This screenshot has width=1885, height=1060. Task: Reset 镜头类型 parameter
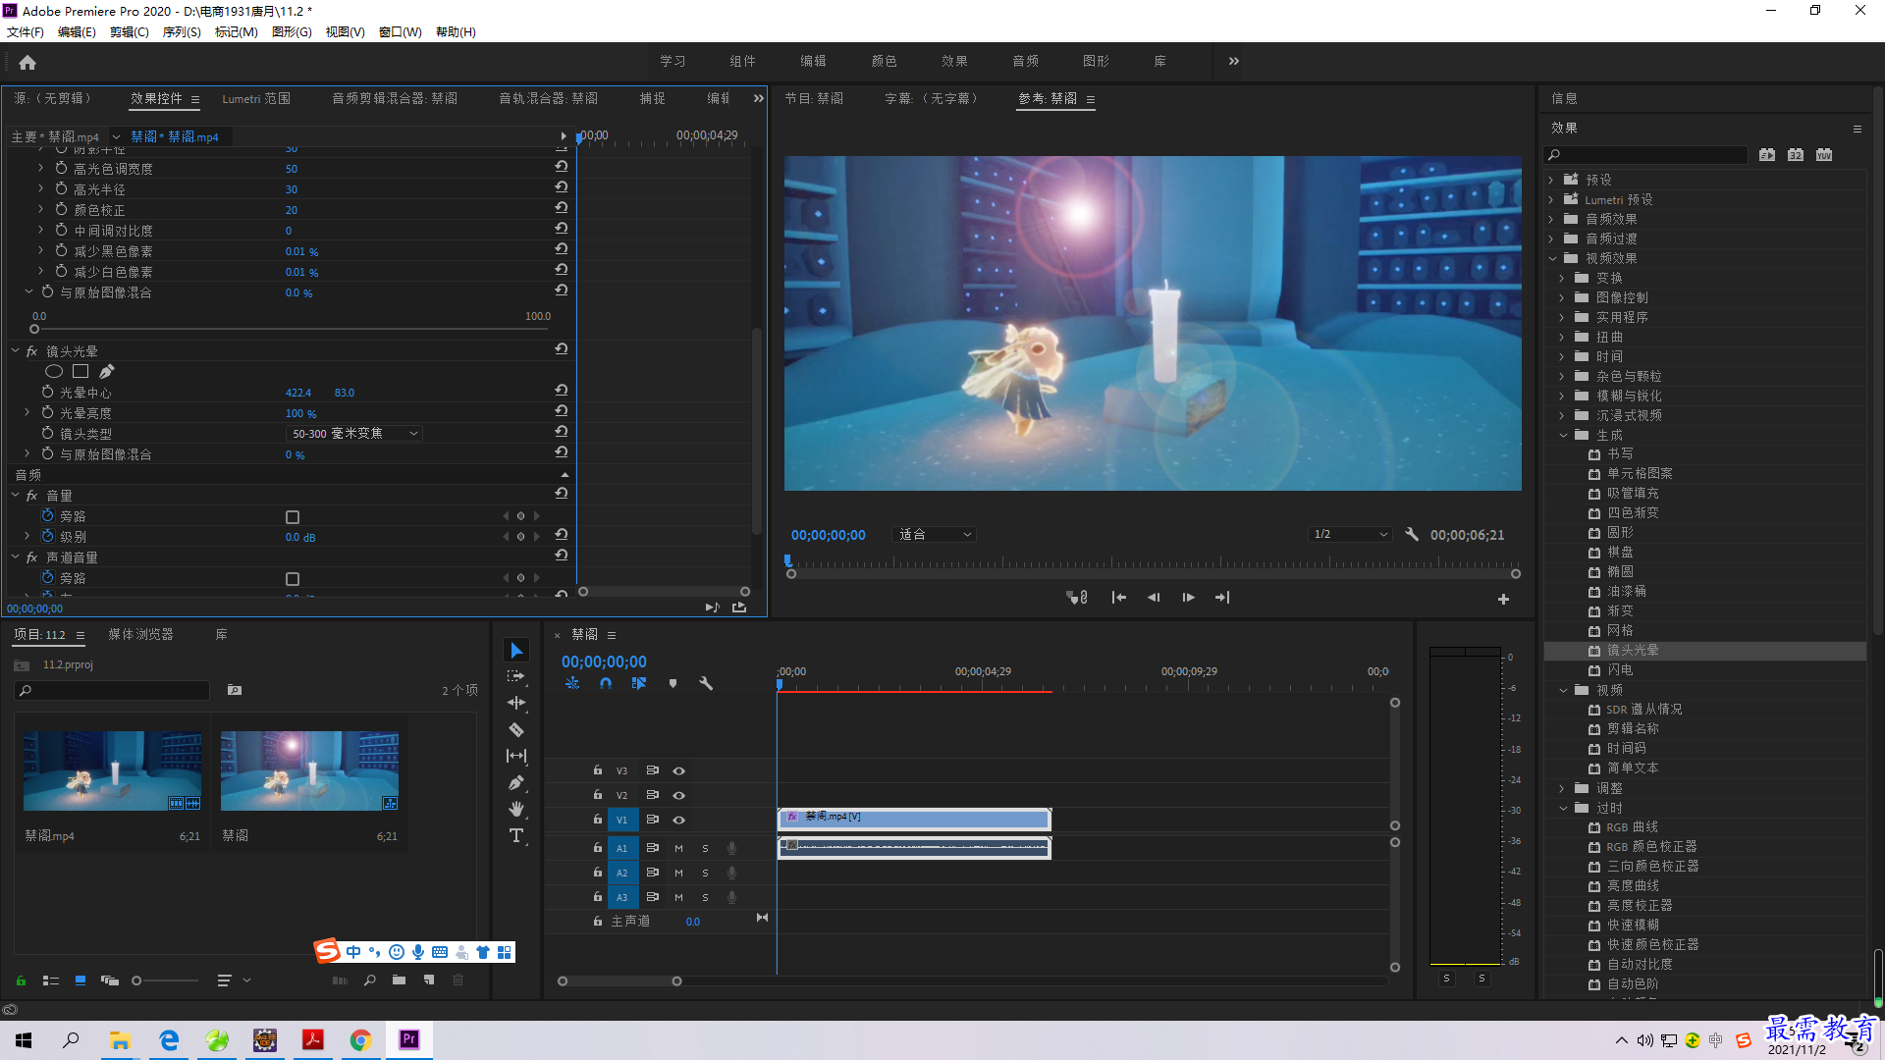pyautogui.click(x=562, y=433)
